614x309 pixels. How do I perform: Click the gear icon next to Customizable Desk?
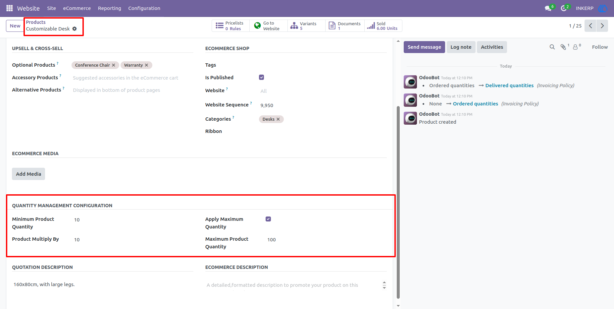pyautogui.click(x=75, y=29)
